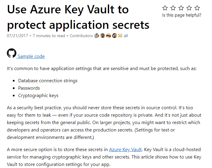Screen dimensions: 212x168
Task: Open the fifth yellow contributor avatar
Action: (120, 36)
